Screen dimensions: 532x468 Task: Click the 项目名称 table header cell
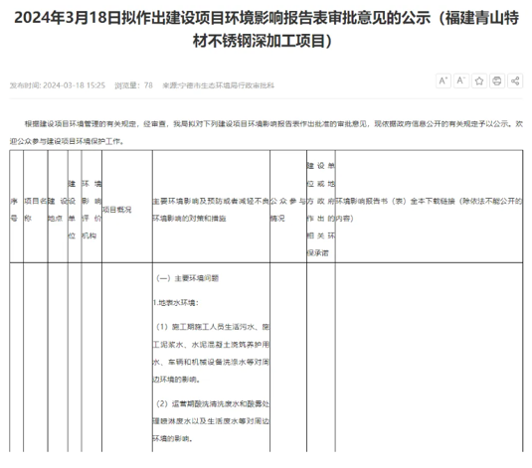(x=36, y=207)
